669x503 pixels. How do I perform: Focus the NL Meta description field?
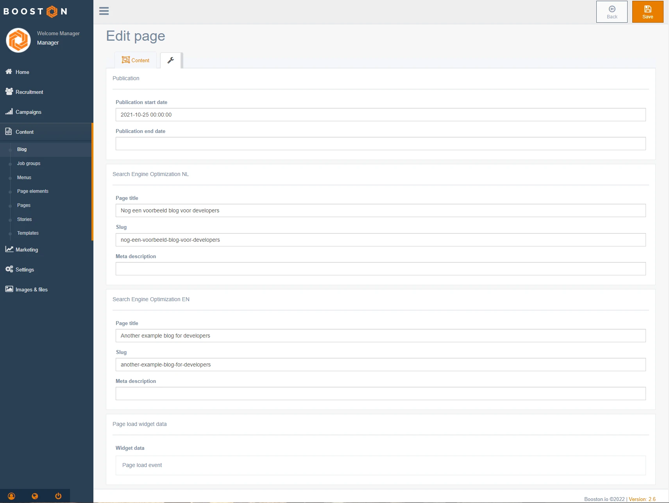[380, 269]
